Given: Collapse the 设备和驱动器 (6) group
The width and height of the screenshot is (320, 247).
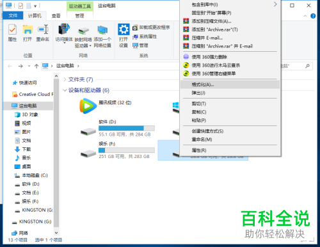Looking at the screenshot, I should tap(65, 90).
